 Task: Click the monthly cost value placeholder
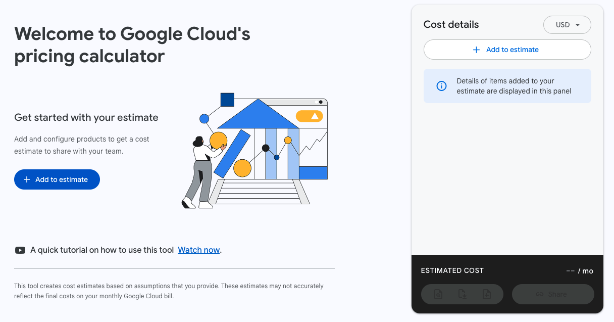579,271
